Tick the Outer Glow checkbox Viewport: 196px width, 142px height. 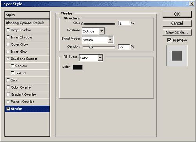pos(8,44)
